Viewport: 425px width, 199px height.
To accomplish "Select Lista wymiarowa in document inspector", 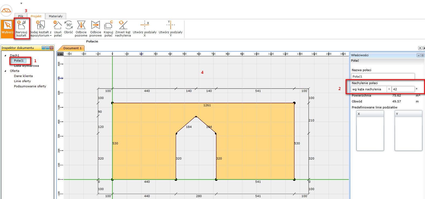I will click(26, 66).
